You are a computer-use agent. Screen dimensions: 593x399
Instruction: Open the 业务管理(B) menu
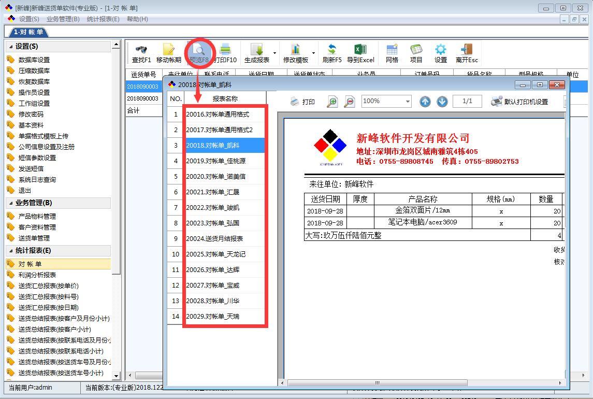(x=63, y=19)
